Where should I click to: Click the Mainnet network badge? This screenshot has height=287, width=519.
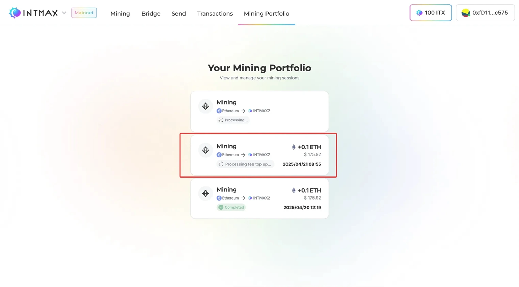pos(84,13)
